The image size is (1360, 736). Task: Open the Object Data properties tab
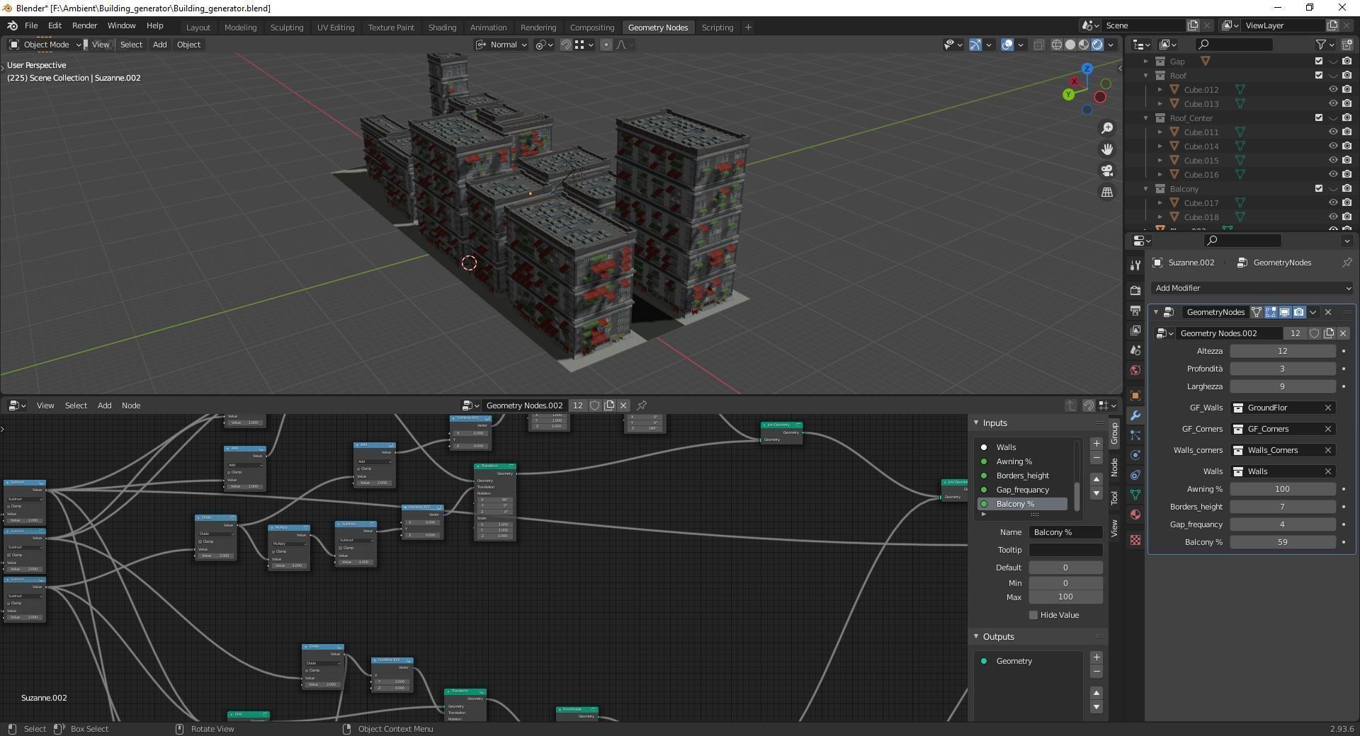click(1135, 495)
